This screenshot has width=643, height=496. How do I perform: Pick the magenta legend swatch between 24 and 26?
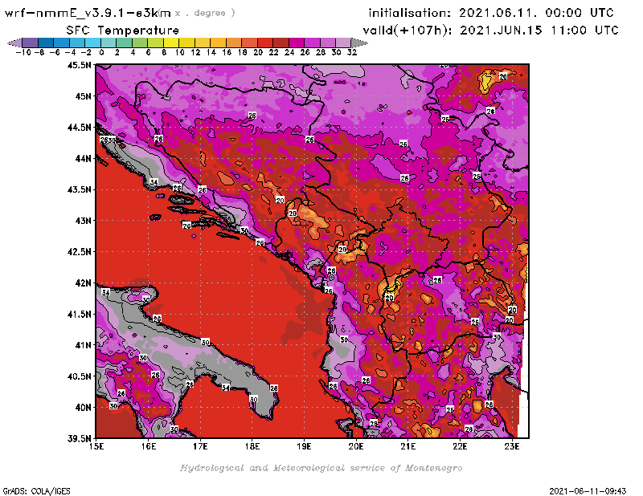point(296,43)
